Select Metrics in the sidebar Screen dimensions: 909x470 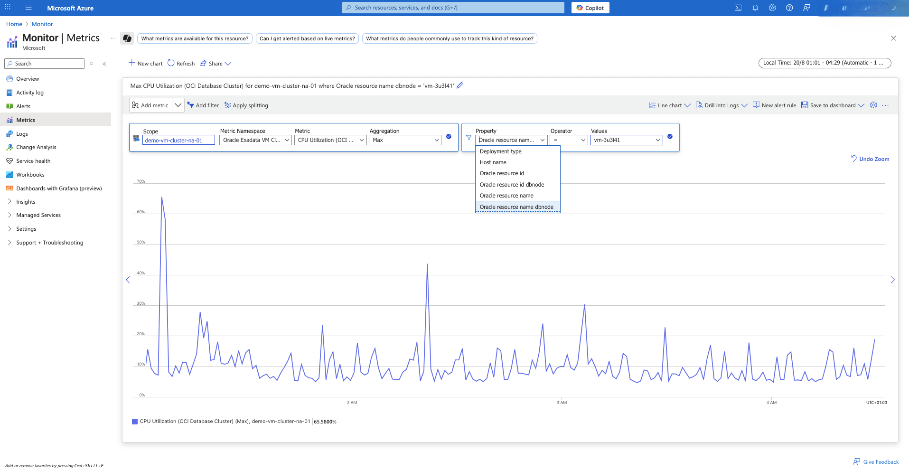click(56, 120)
